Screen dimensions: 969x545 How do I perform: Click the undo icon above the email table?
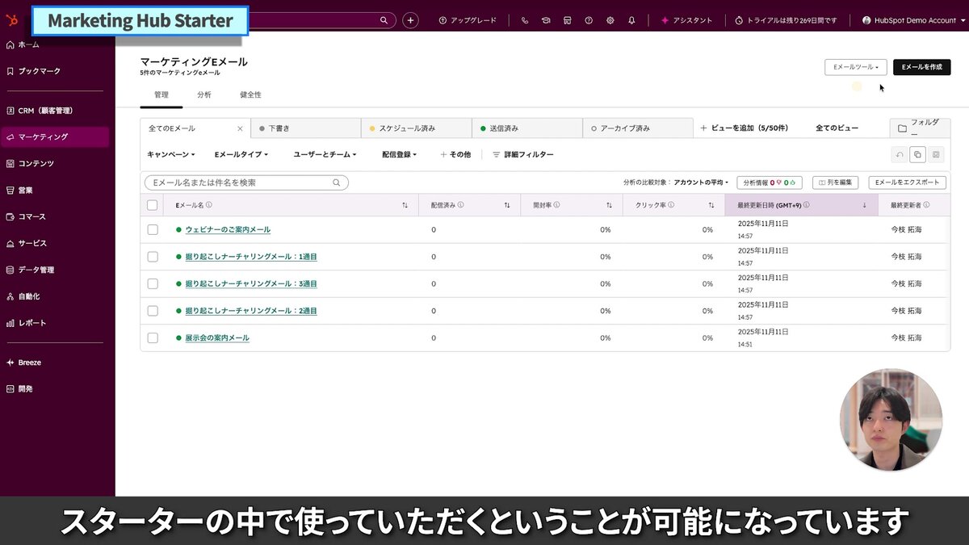pos(899,153)
